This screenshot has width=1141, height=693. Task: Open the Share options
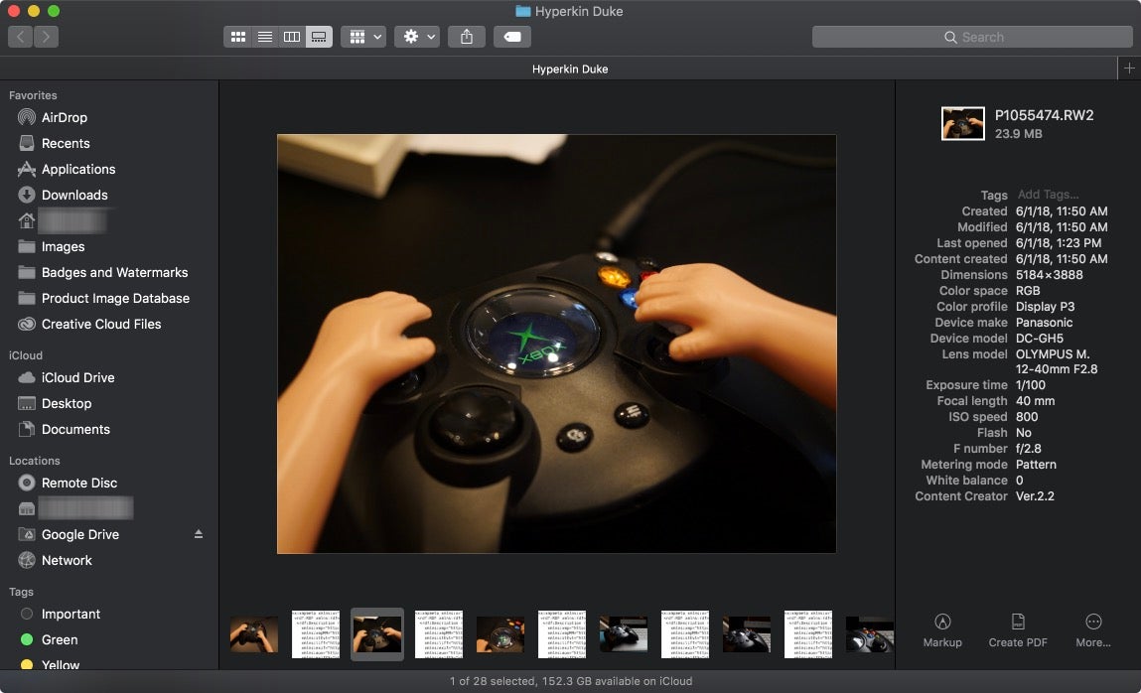click(466, 37)
